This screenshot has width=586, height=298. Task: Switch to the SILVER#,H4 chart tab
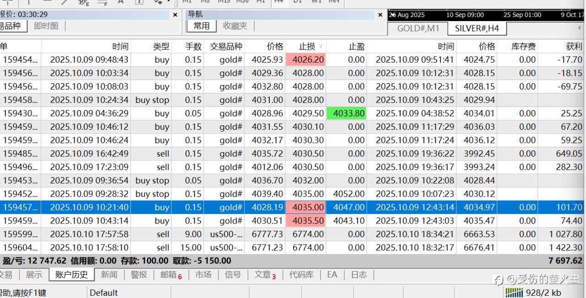click(x=477, y=28)
